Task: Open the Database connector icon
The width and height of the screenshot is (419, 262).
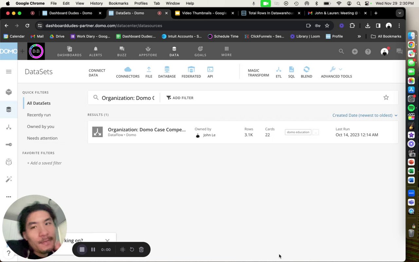Action: coord(167,69)
